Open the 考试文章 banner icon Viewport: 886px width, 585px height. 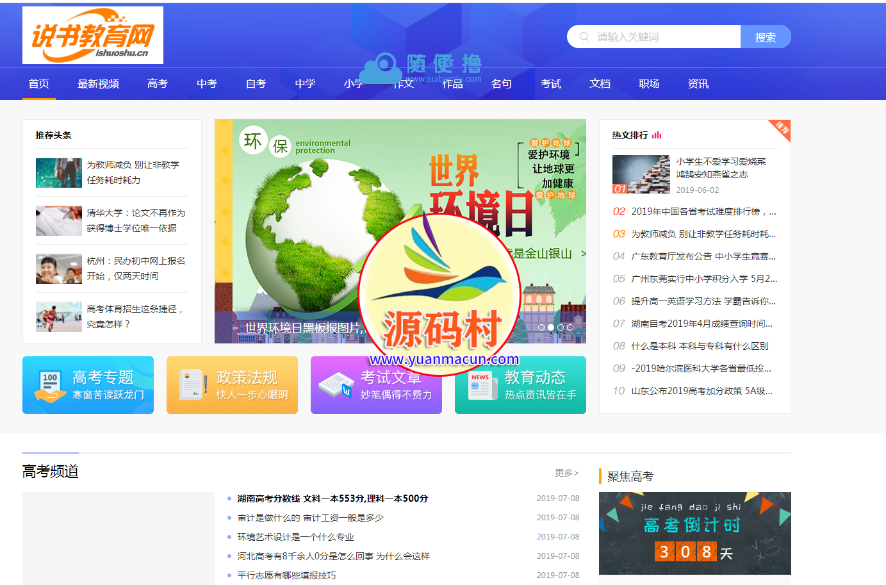[x=336, y=385]
